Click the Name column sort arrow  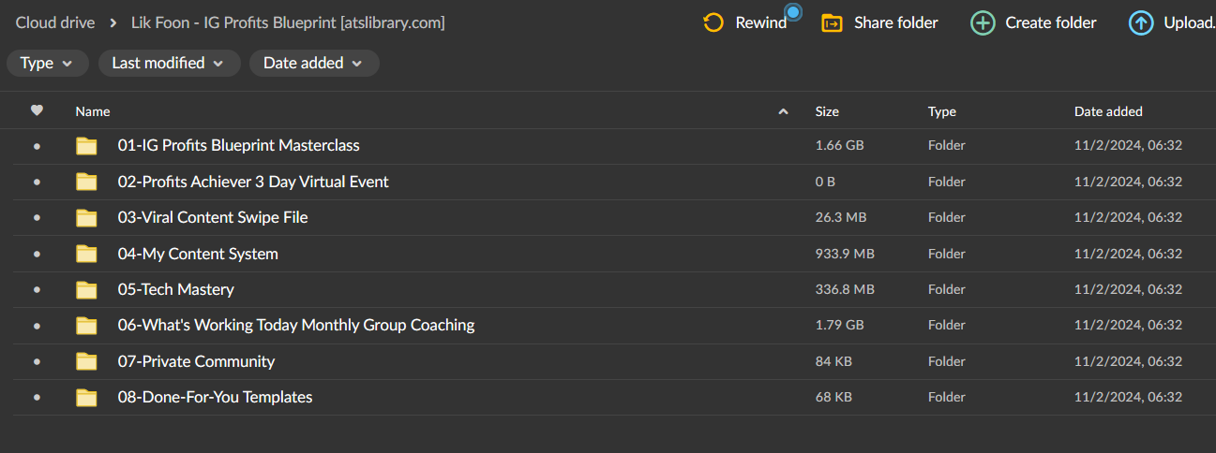click(x=783, y=111)
